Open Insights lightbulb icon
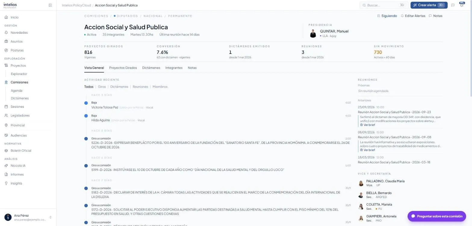The width and height of the screenshot is (472, 226). click(x=6, y=183)
